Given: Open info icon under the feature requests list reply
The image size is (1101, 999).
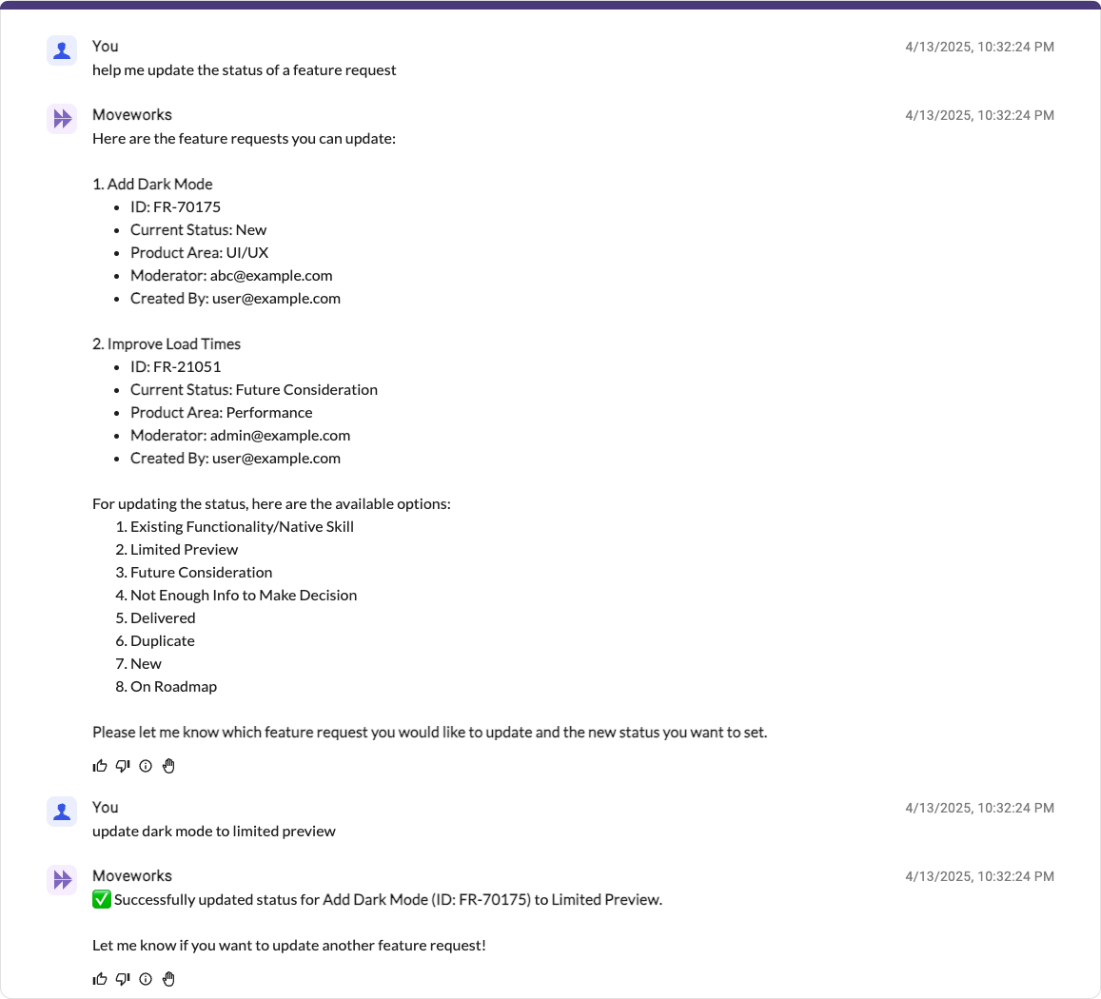Looking at the screenshot, I should coord(146,766).
